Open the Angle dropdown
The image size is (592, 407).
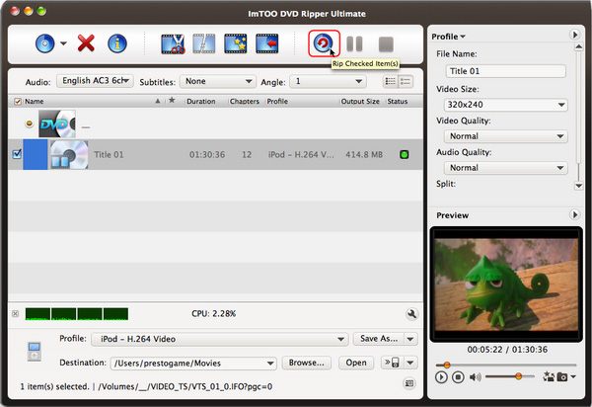point(328,81)
